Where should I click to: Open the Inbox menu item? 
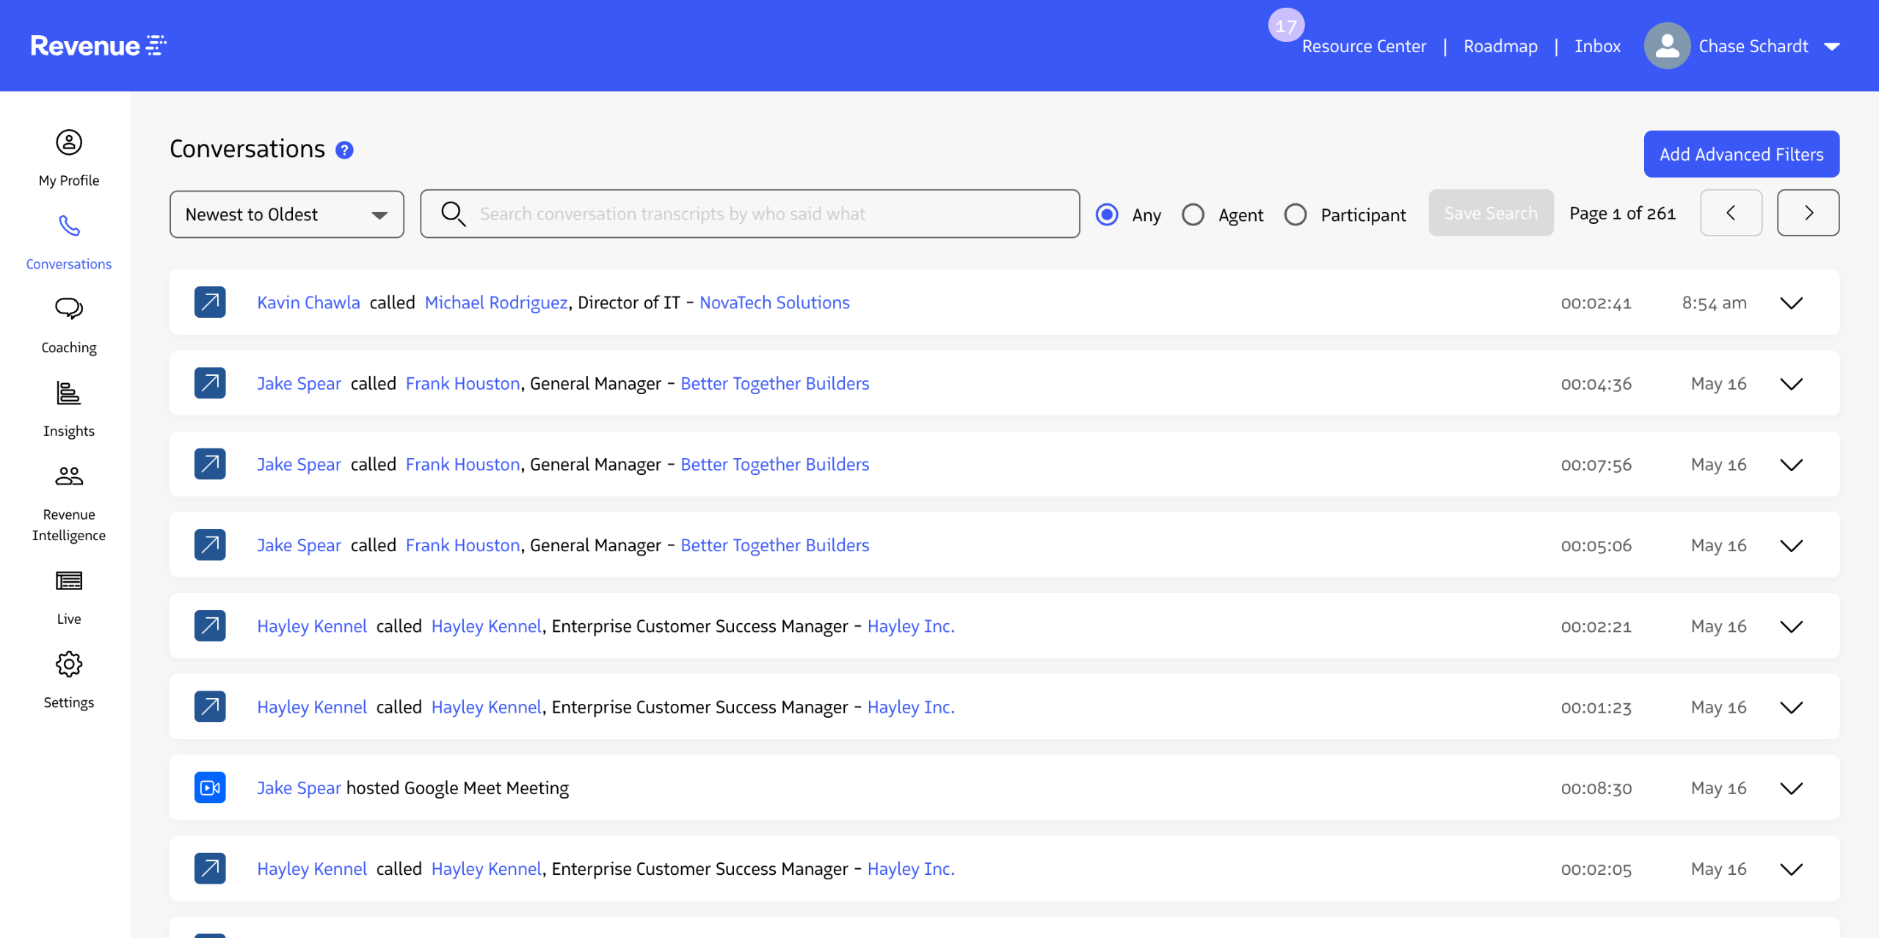(1597, 46)
